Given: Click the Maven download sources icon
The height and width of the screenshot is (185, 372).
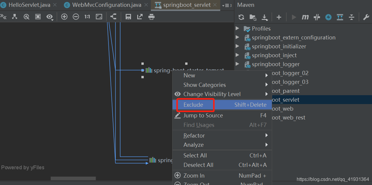Looking at the screenshot, I should coord(265,17).
